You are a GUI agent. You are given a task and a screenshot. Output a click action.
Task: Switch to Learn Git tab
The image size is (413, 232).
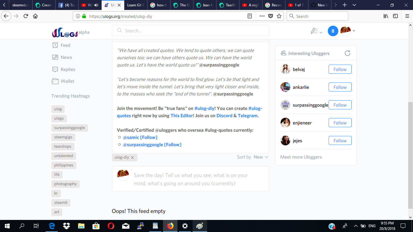click(x=135, y=5)
